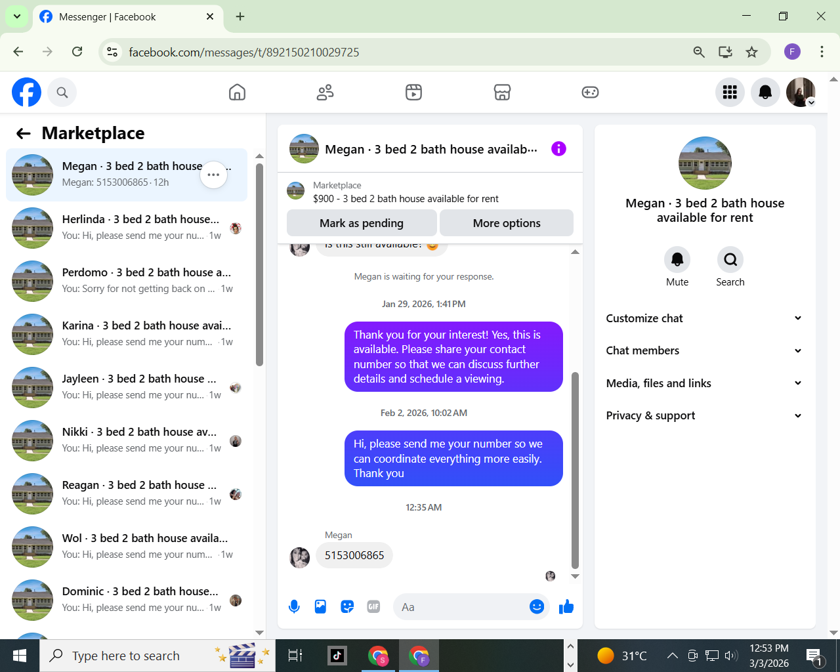Bookmark this page with the star icon
840x672 pixels.
coord(752,52)
